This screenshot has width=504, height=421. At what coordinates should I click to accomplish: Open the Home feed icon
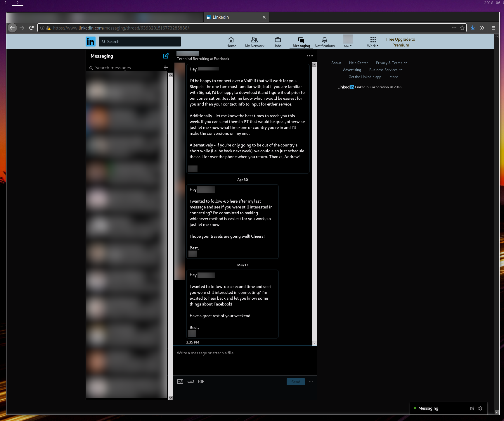coord(231,42)
